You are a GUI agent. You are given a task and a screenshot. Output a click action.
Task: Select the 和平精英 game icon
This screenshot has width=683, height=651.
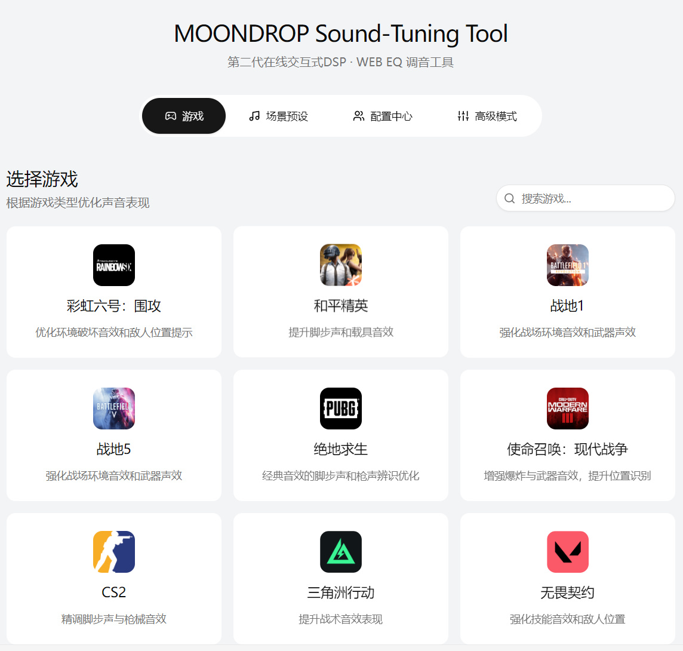pyautogui.click(x=341, y=265)
